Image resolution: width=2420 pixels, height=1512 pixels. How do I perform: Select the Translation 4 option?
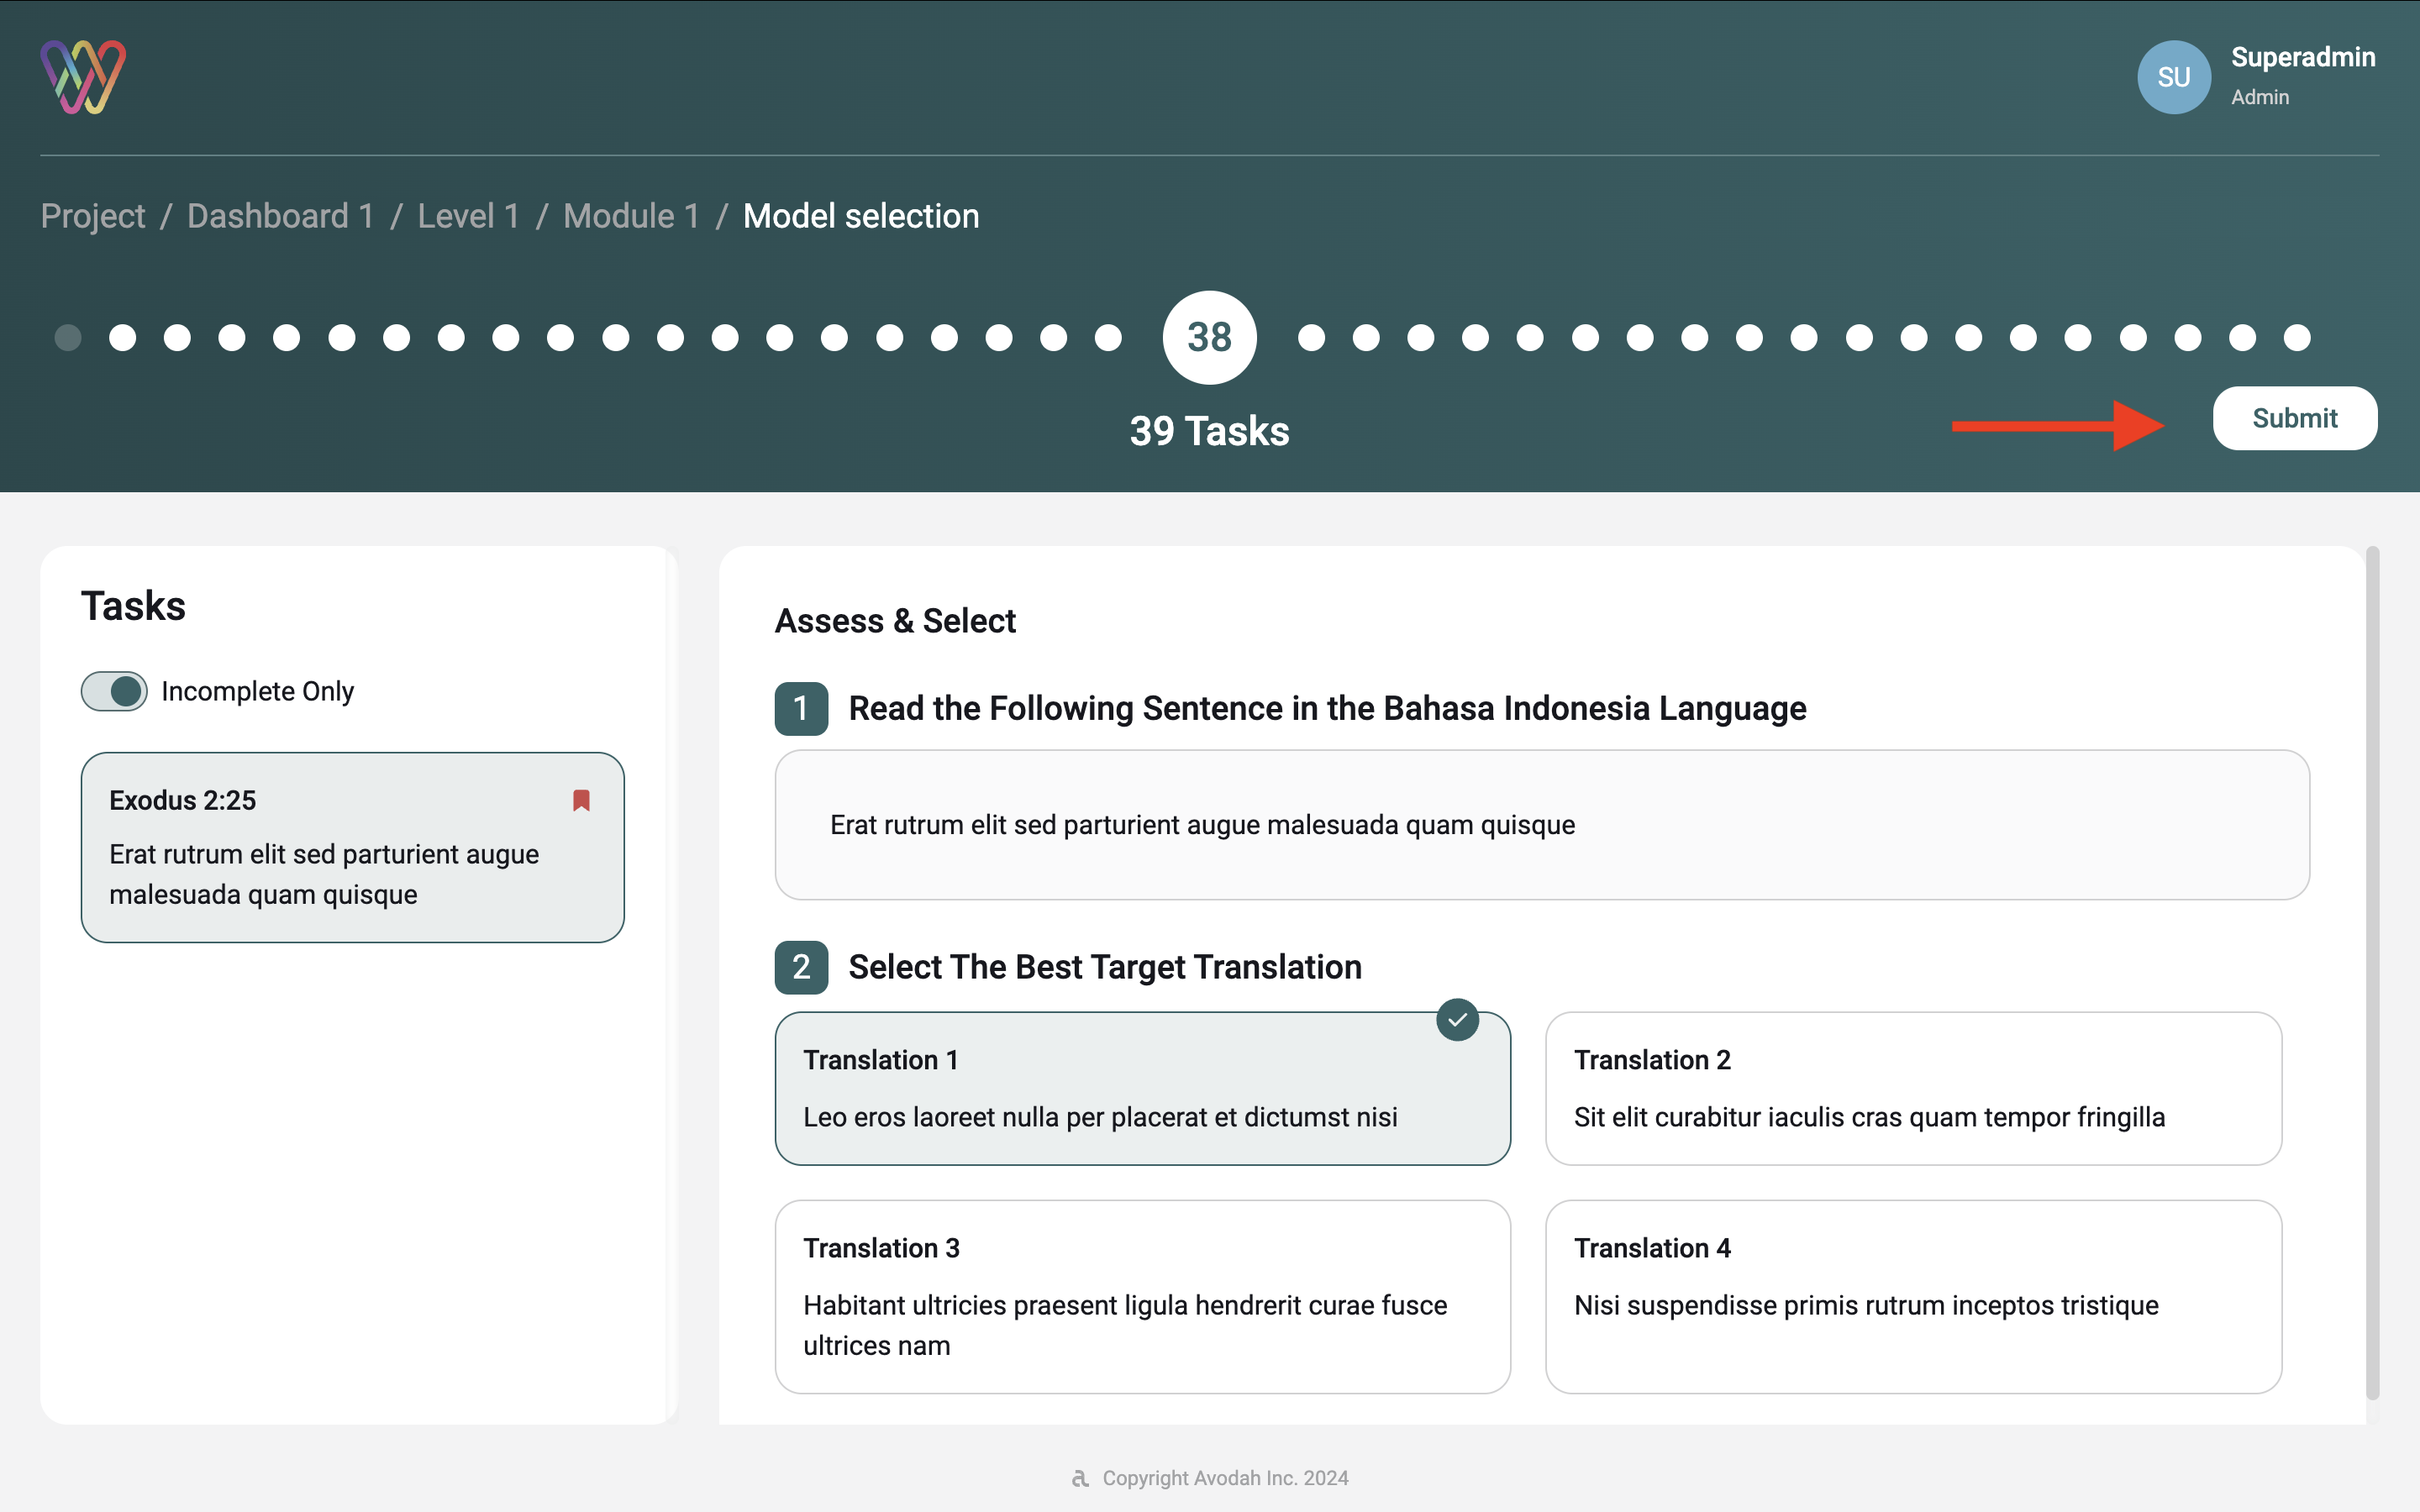1913,1296
